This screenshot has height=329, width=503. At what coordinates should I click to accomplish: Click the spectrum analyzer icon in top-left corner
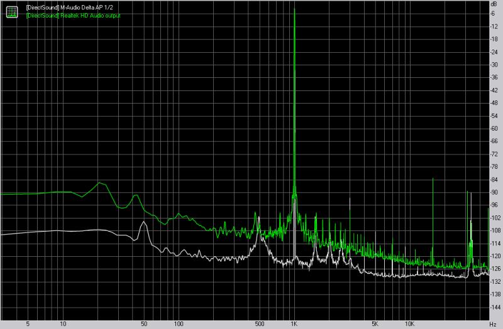coord(12,11)
